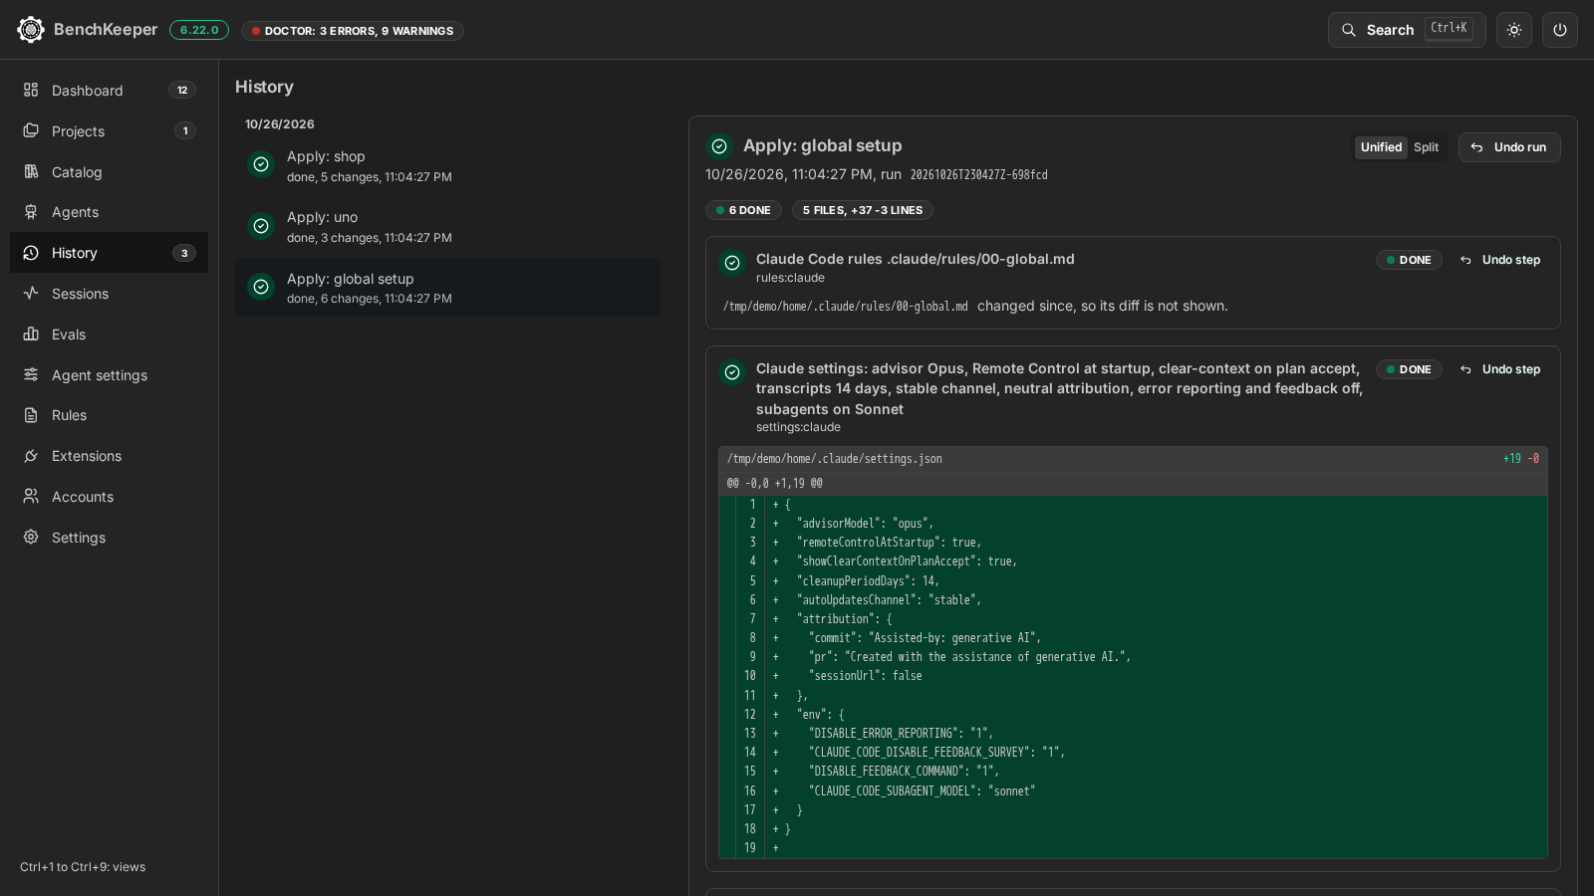Click the DONE badge for Claude settings
The width and height of the screenshot is (1594, 896).
click(x=1409, y=369)
